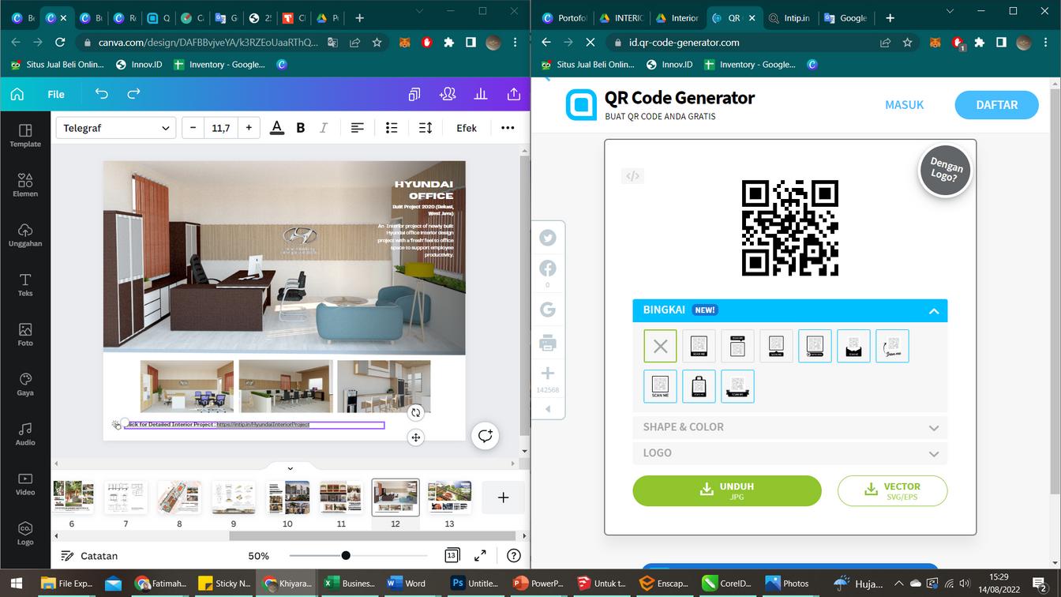Toggle bold formatting
This screenshot has width=1061, height=597.
click(300, 128)
